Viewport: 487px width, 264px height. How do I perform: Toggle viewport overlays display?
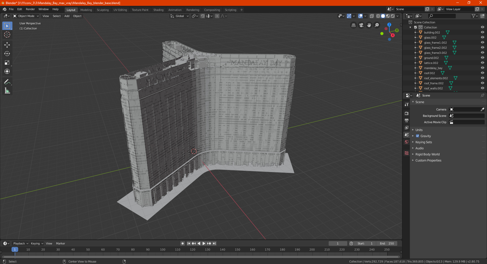coord(360,16)
